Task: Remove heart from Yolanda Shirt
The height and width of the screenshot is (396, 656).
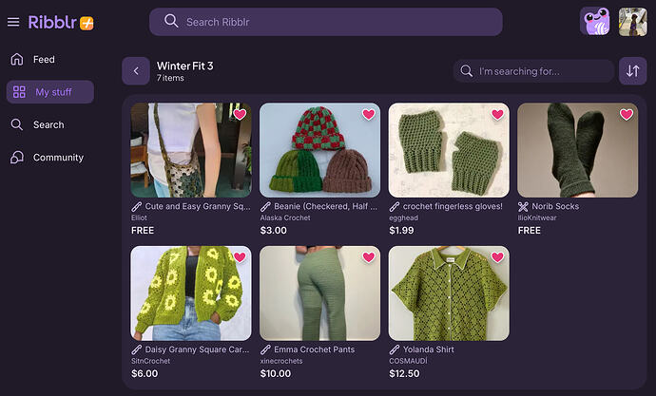Action: [x=497, y=257]
